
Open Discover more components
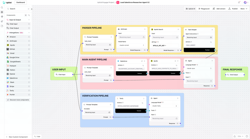18,100
